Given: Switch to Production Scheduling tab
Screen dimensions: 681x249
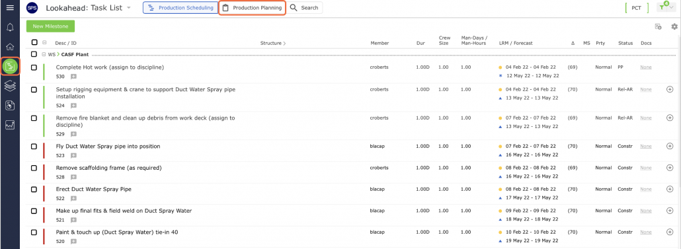Looking at the screenshot, I should point(180,8).
